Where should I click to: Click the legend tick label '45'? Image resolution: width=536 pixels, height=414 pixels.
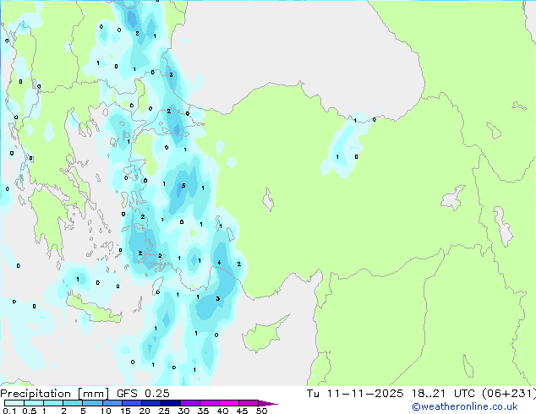pyautogui.click(x=242, y=411)
